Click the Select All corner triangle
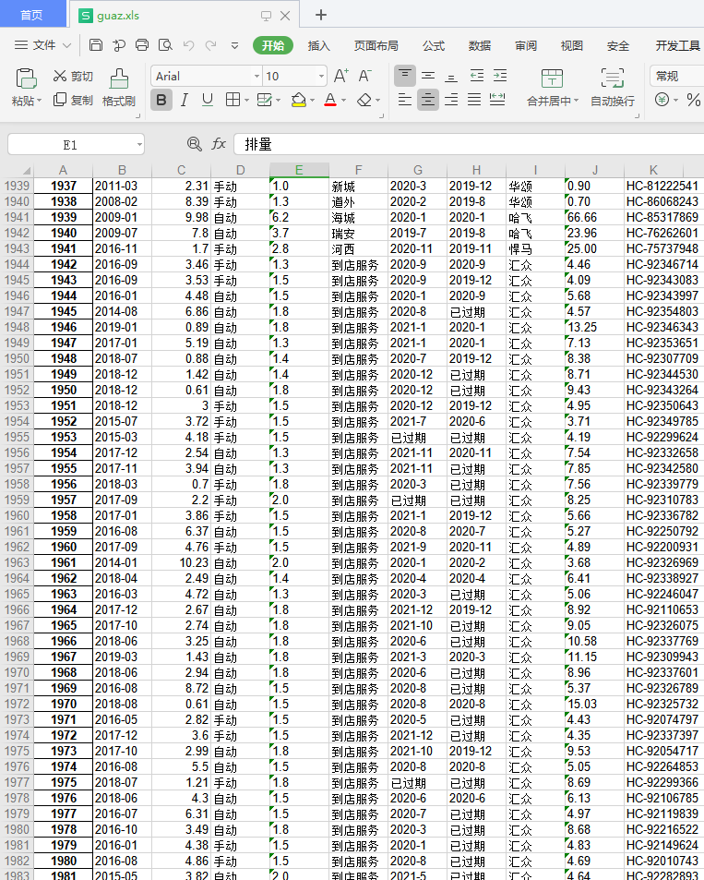The height and width of the screenshot is (880, 704). coord(26,170)
